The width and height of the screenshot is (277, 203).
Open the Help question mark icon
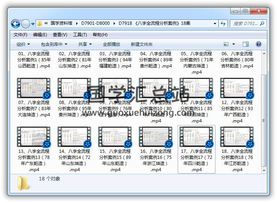tap(258, 44)
